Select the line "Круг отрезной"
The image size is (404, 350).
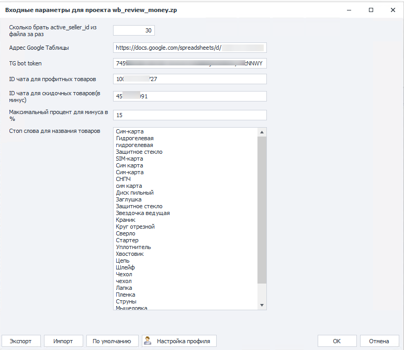click(x=135, y=227)
